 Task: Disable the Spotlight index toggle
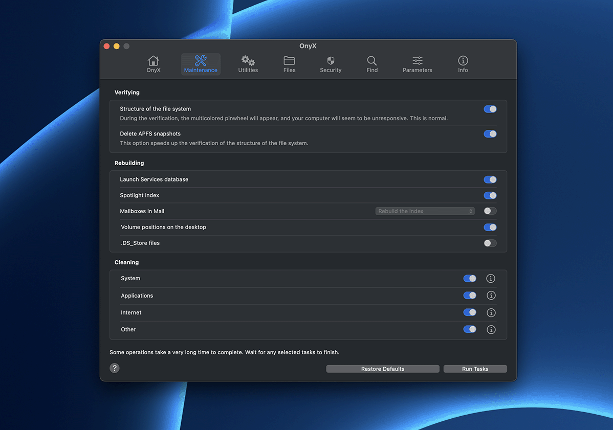tap(490, 195)
